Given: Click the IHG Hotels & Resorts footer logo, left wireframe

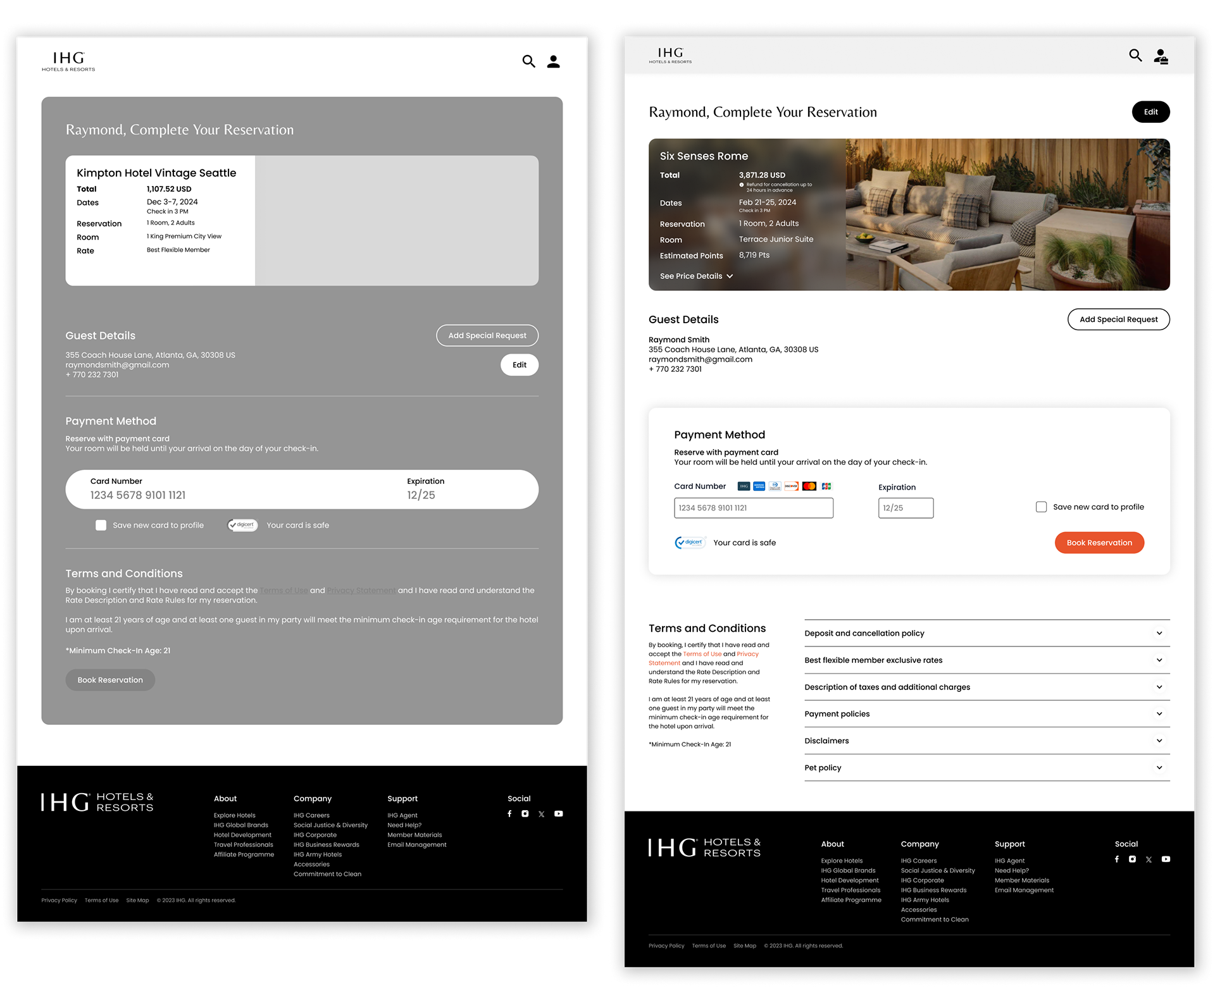Looking at the screenshot, I should click(x=97, y=802).
